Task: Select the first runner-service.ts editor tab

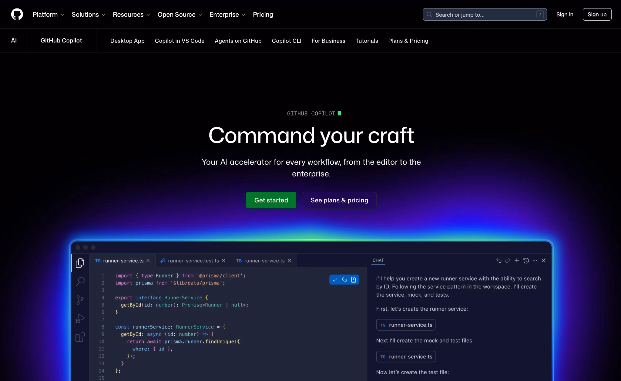Action: point(123,261)
